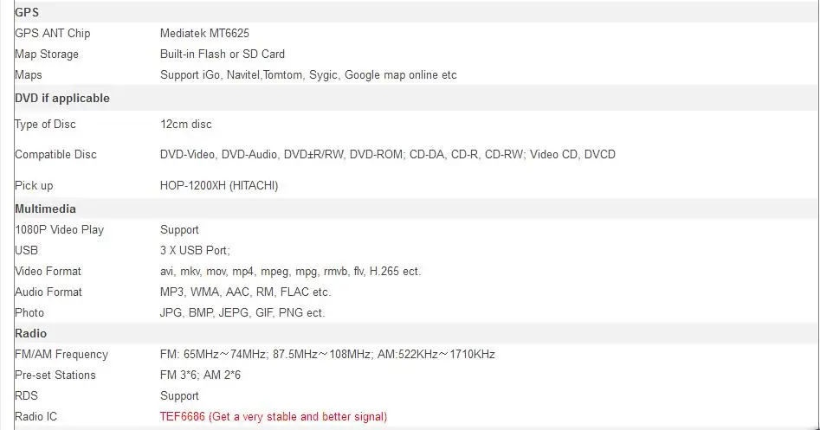Click the supported Maps list text
Viewport: 820px width, 430px height.
pyautogui.click(x=308, y=75)
